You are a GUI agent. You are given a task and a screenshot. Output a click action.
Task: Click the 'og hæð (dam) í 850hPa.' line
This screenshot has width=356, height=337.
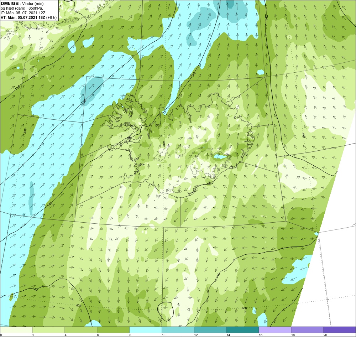[22, 8]
